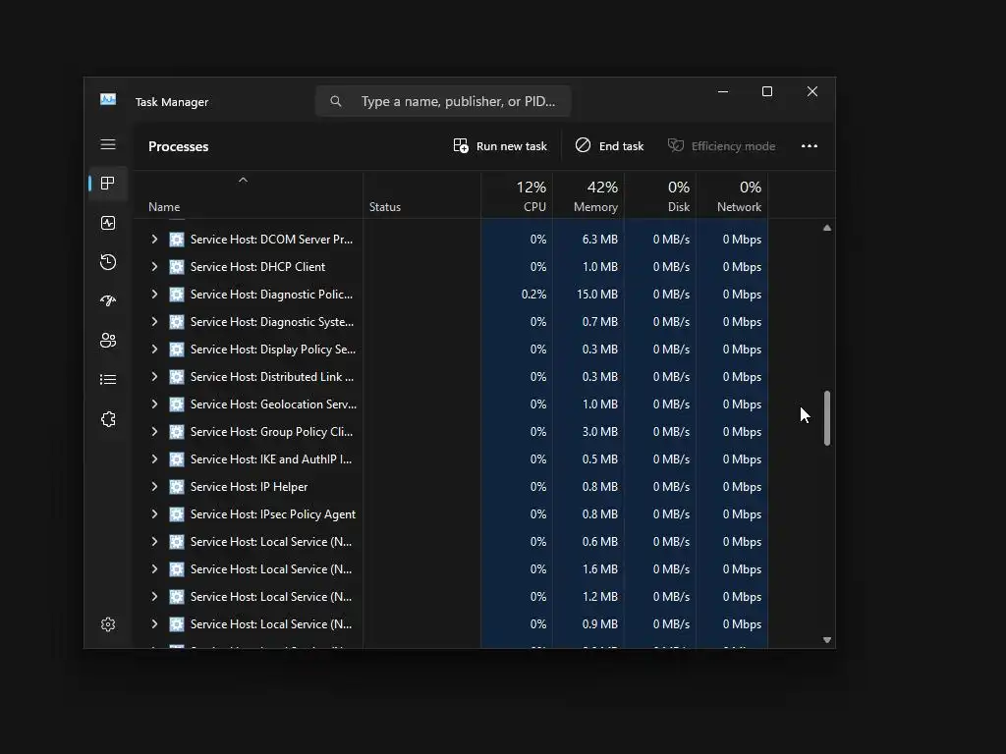Open the App history sidebar icon
This screenshot has width=1006, height=754.
(x=108, y=261)
